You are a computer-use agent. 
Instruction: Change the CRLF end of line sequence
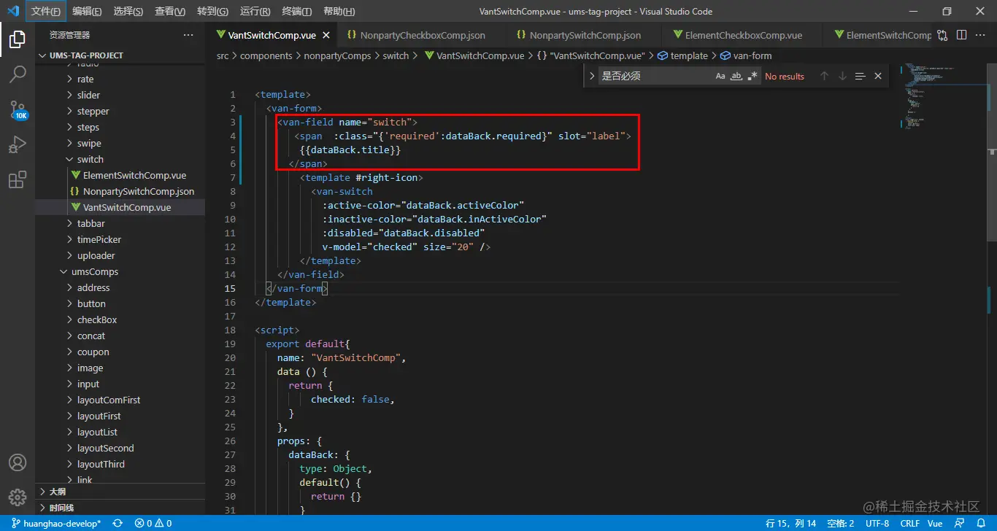[x=910, y=523]
